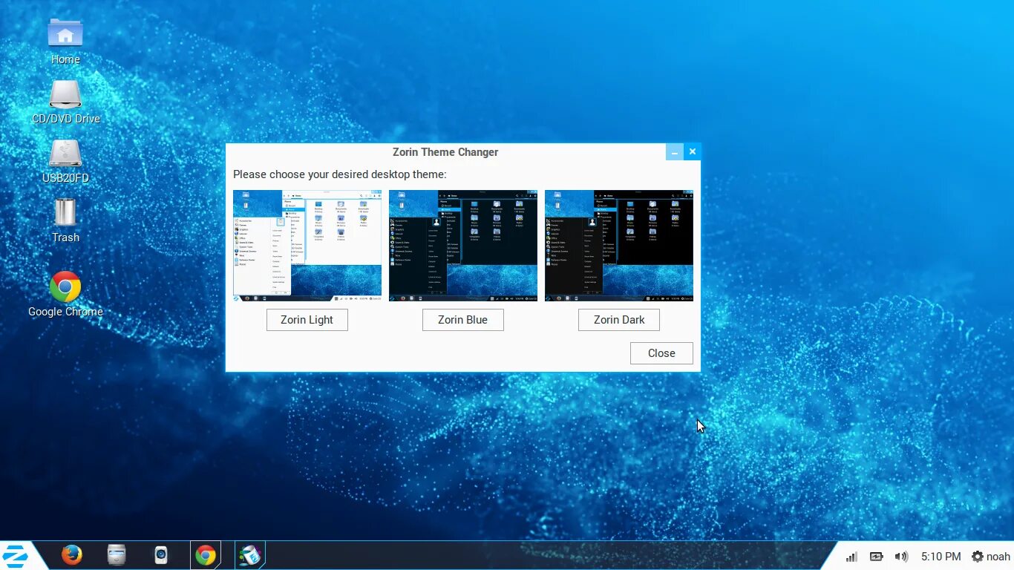Click the Close button in dialog

[x=661, y=353]
